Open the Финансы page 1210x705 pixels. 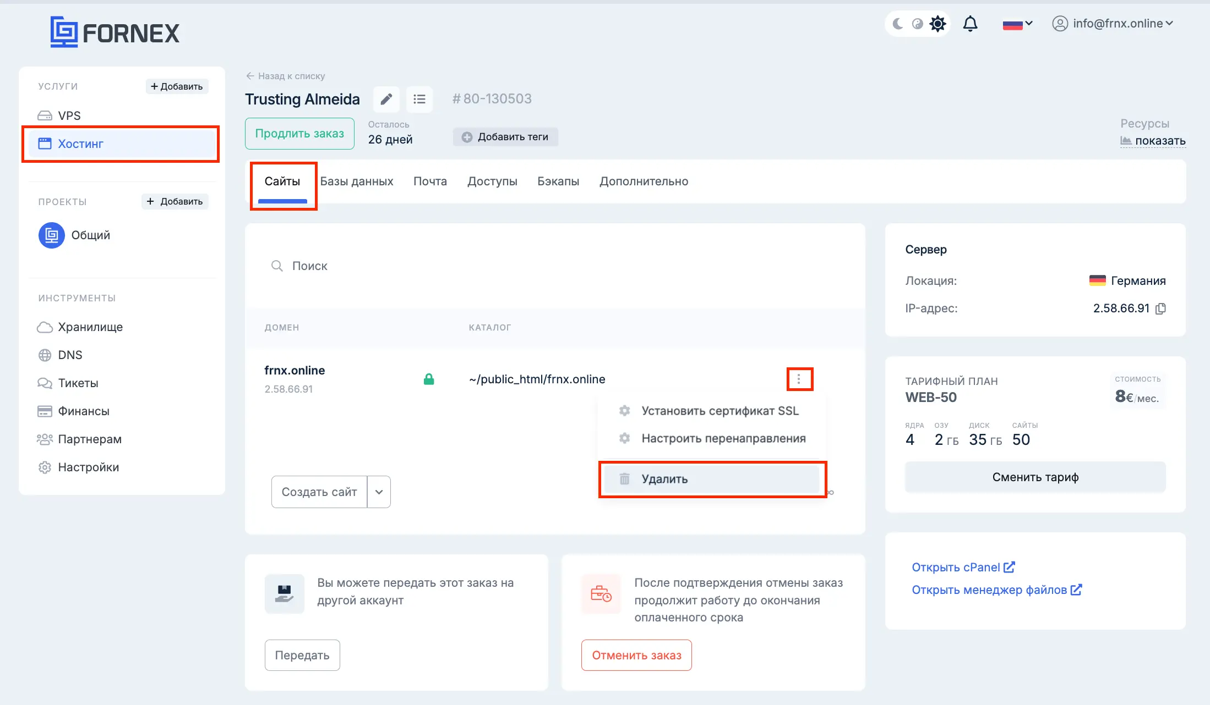point(73,411)
